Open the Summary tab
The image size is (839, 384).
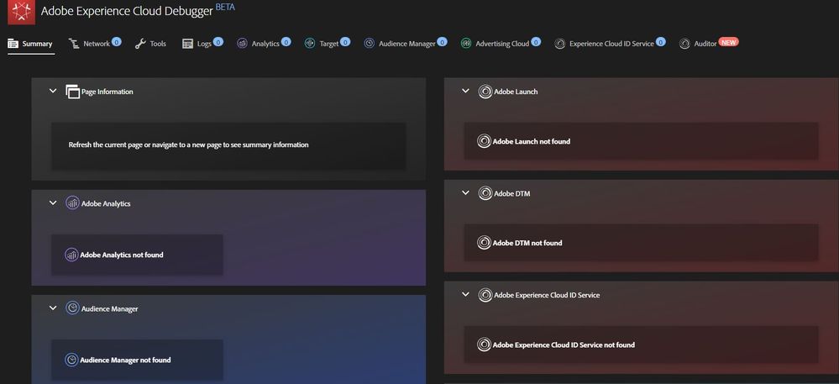click(x=30, y=44)
